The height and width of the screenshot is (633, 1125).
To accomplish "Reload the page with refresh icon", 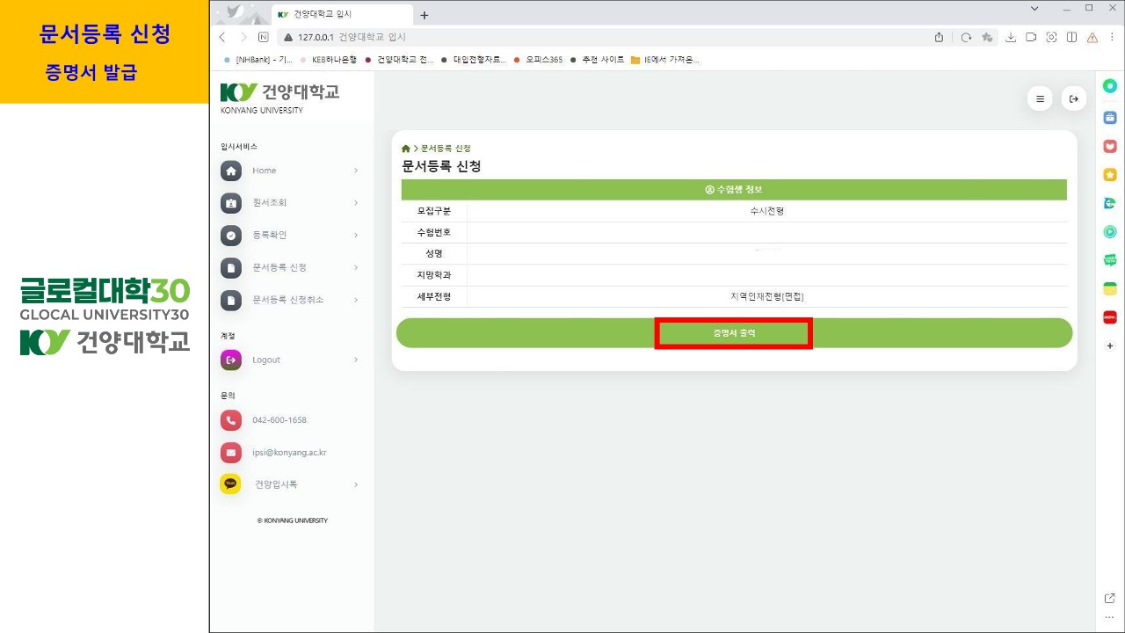I will (966, 37).
